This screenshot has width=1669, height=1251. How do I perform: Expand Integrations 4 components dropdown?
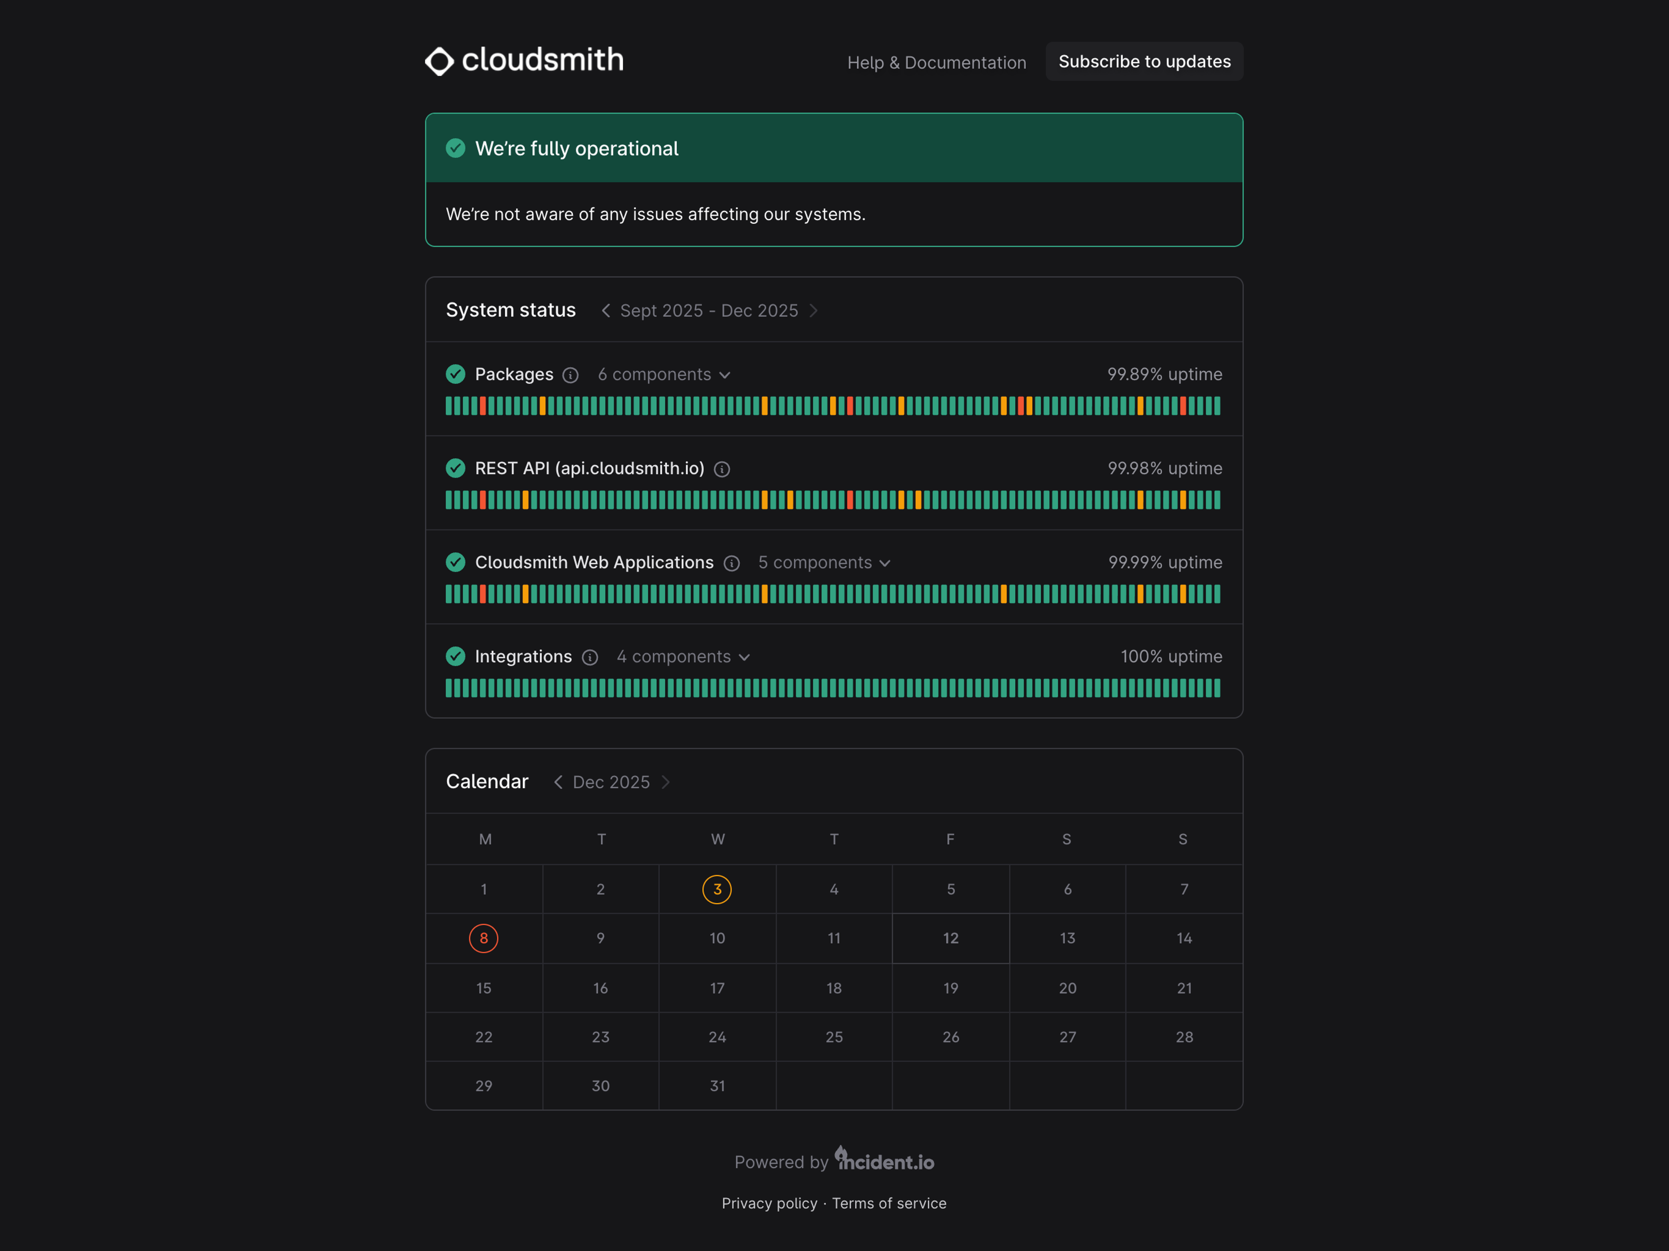(684, 657)
